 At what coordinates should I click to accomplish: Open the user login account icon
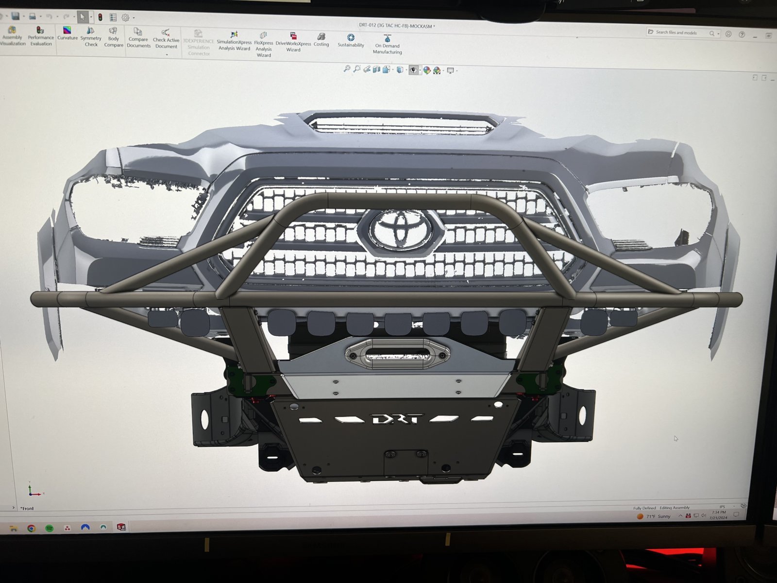pyautogui.click(x=728, y=34)
